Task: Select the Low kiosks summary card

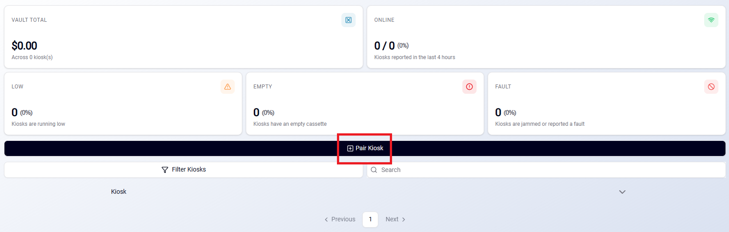Action: click(x=123, y=104)
